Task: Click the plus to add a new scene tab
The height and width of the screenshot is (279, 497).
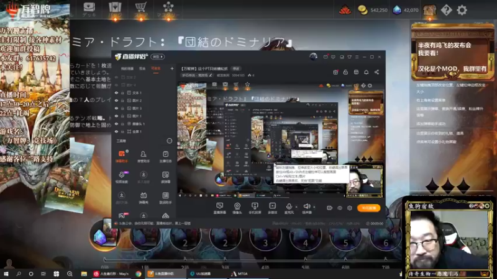Action: pyautogui.click(x=172, y=68)
